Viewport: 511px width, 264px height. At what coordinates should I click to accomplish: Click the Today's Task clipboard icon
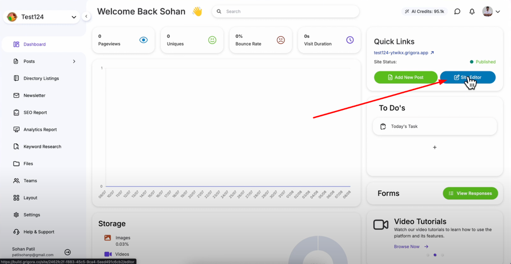[x=383, y=127]
